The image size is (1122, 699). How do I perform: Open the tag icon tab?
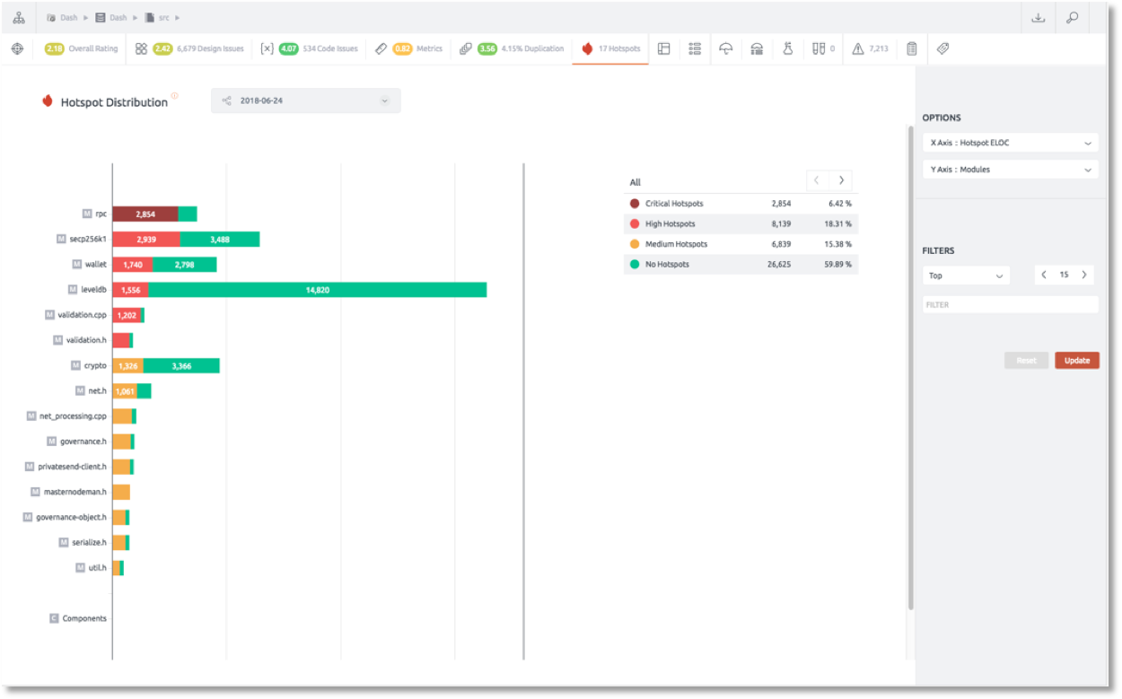943,48
